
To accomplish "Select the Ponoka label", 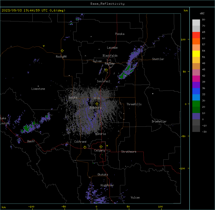I will [120, 34].
